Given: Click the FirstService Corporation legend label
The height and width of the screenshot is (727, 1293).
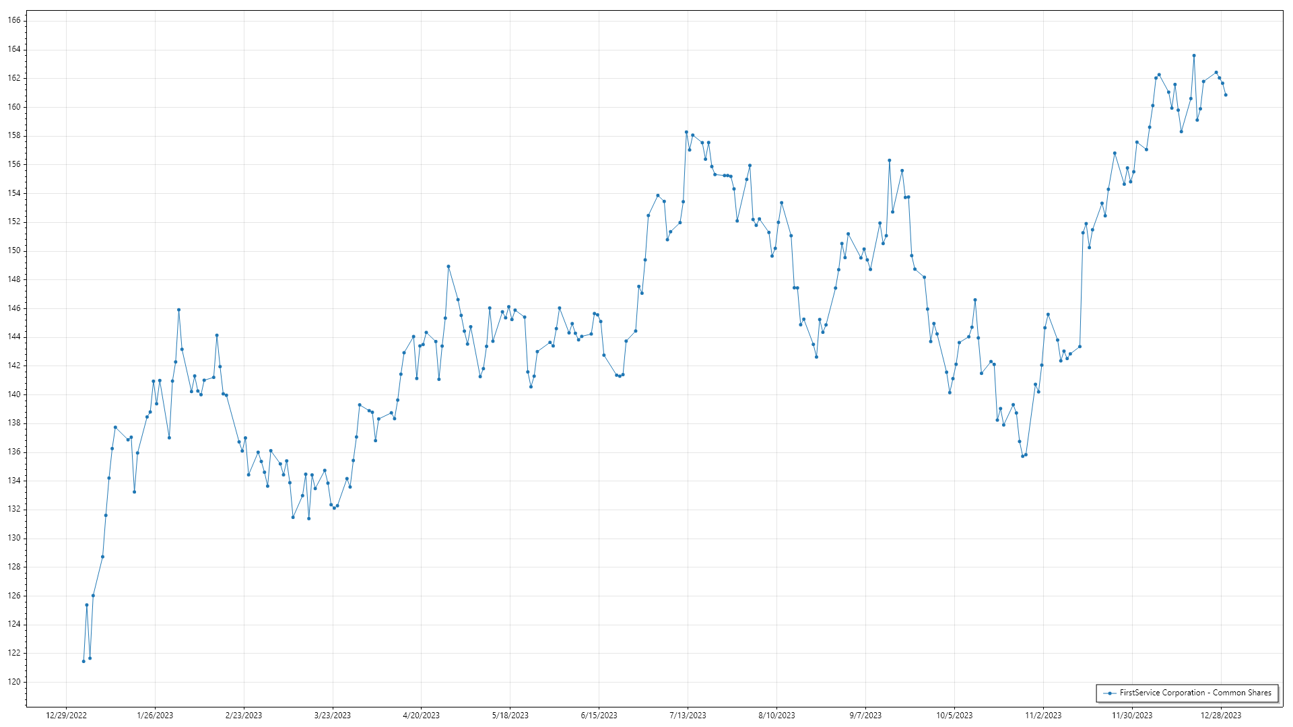Looking at the screenshot, I should click(1195, 693).
